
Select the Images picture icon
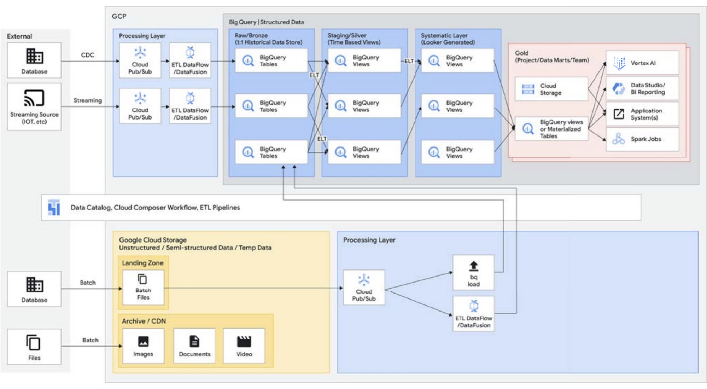pos(143,342)
